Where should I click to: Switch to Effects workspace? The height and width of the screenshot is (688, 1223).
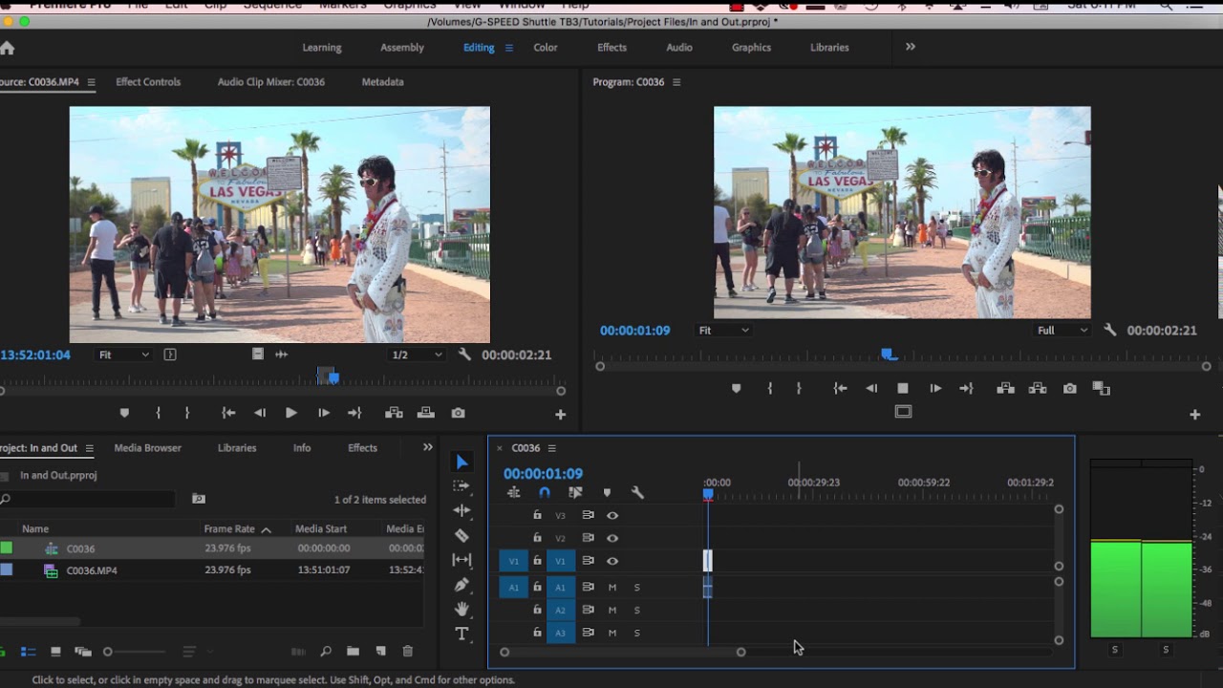tap(612, 48)
